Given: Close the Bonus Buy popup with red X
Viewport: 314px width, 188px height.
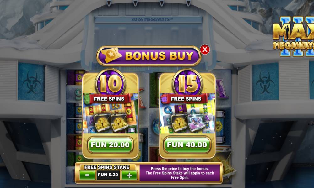Looking at the screenshot, I should click(205, 49).
